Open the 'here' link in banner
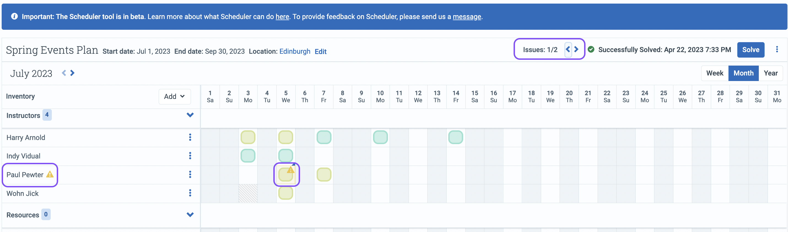The height and width of the screenshot is (232, 788). 282,17
